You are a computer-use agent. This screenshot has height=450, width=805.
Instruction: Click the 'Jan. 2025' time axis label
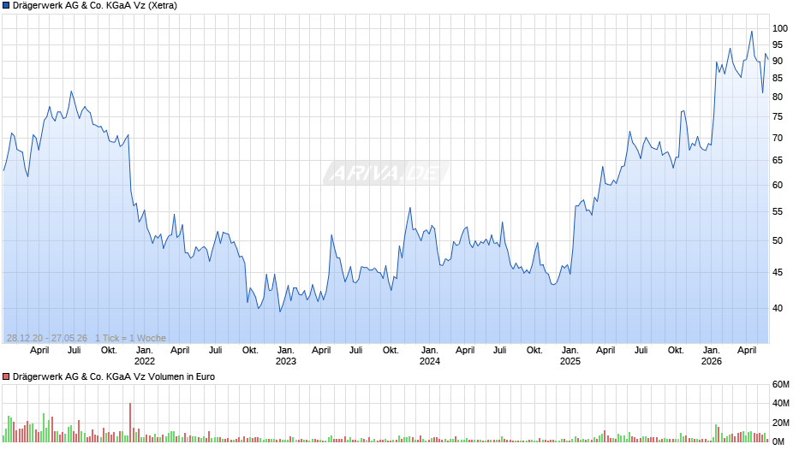click(x=569, y=356)
